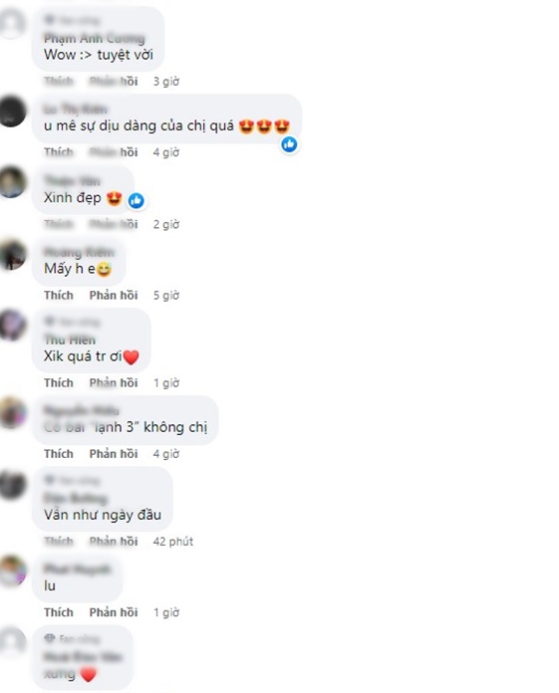Viewport: 559px width, 693px height.
Task: Click the like reaction icon beside the 'Xinh đẹp' comment
Action: pos(137,201)
